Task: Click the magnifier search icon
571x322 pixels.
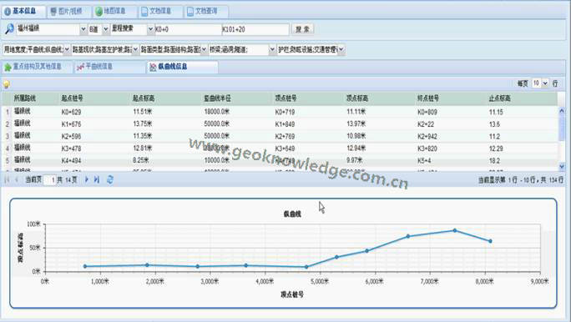Action: tap(9, 28)
